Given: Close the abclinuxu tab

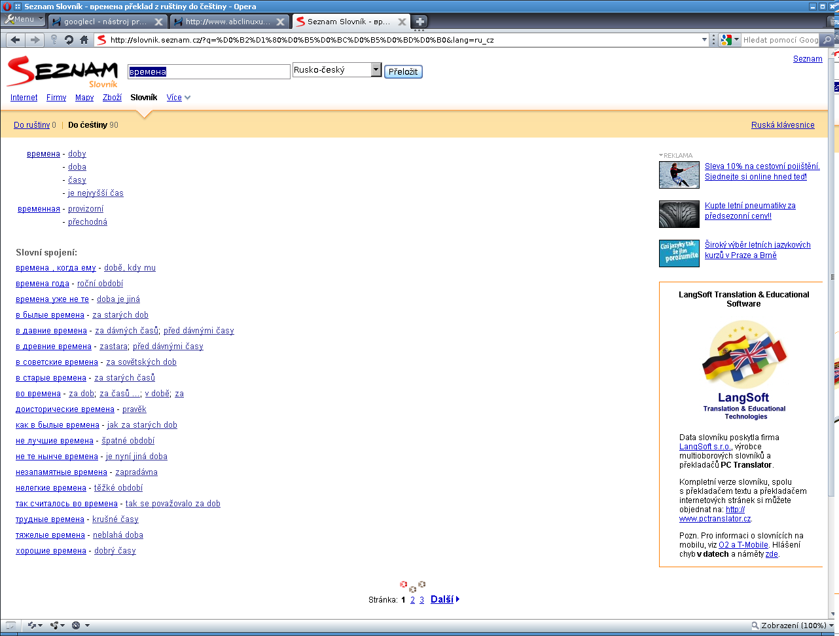Looking at the screenshot, I should pyautogui.click(x=280, y=22).
